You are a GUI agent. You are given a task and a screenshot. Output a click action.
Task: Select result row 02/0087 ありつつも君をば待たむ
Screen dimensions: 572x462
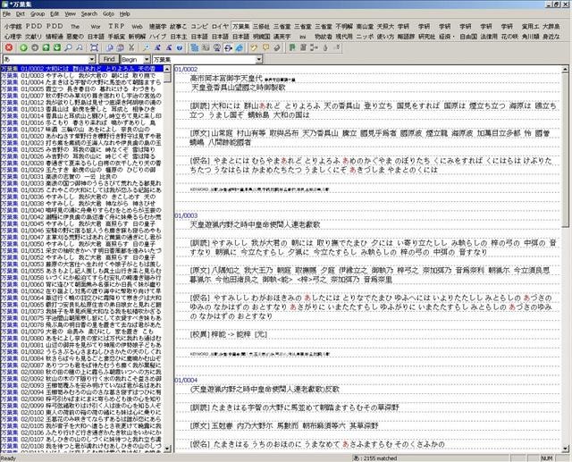point(81,365)
